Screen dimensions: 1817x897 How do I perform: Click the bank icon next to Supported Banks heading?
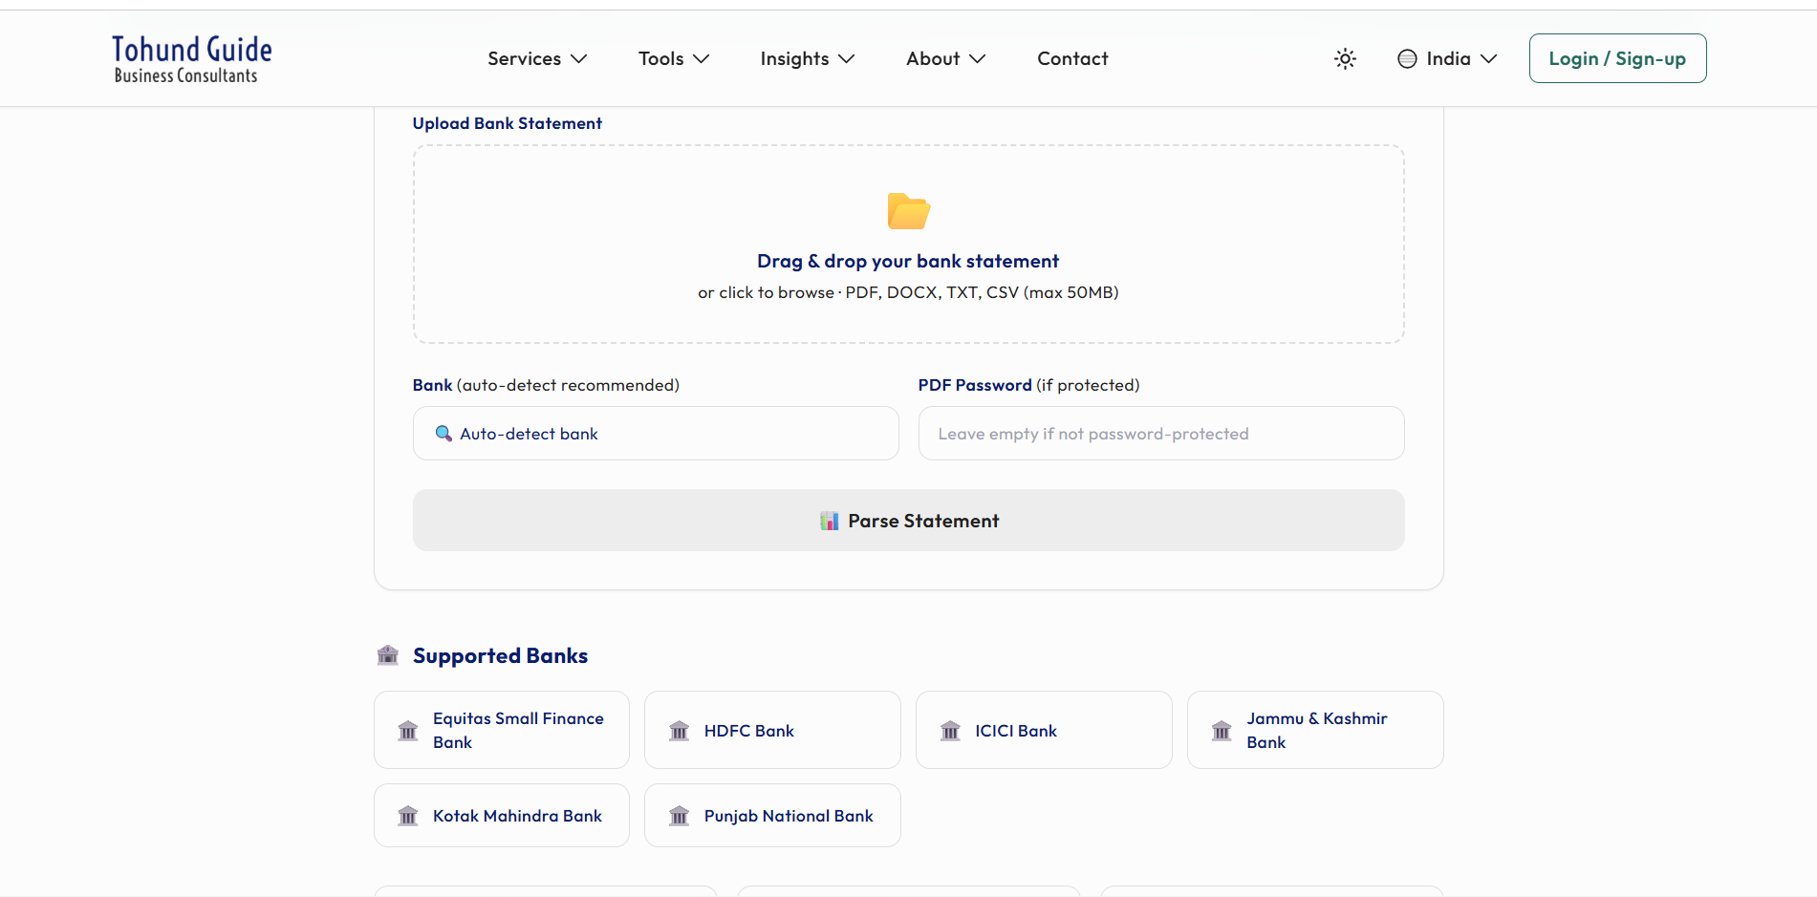387,655
